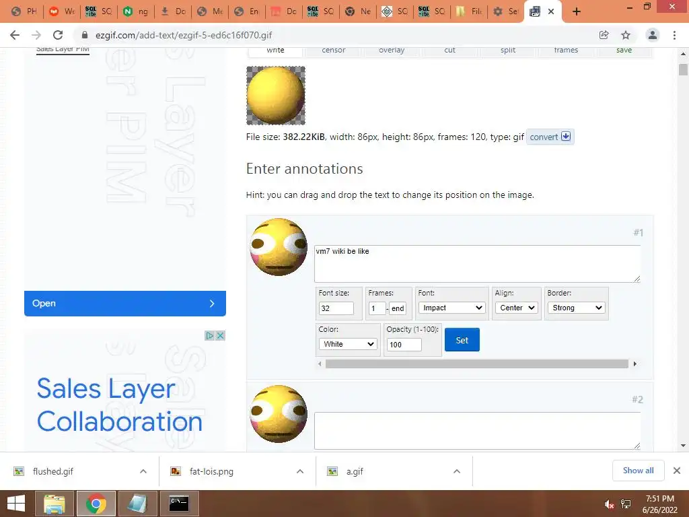Viewport: 689px width, 517px height.
Task: Open the share page icon in the address bar
Action: click(604, 35)
